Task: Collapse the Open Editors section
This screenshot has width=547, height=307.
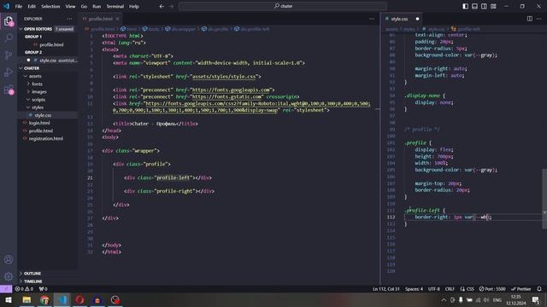Action: click(x=38, y=29)
